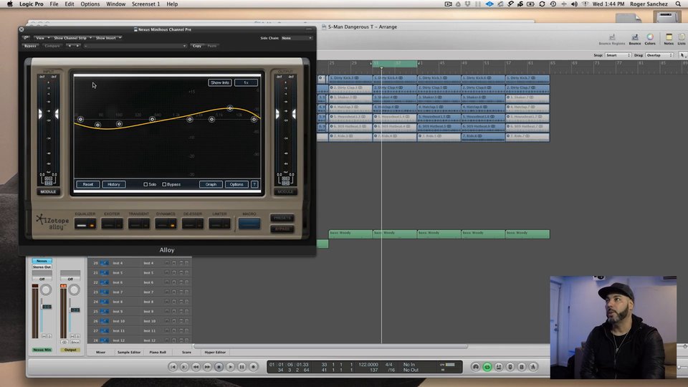The width and height of the screenshot is (688, 387).
Task: Click the Show Info button
Action: [220, 82]
